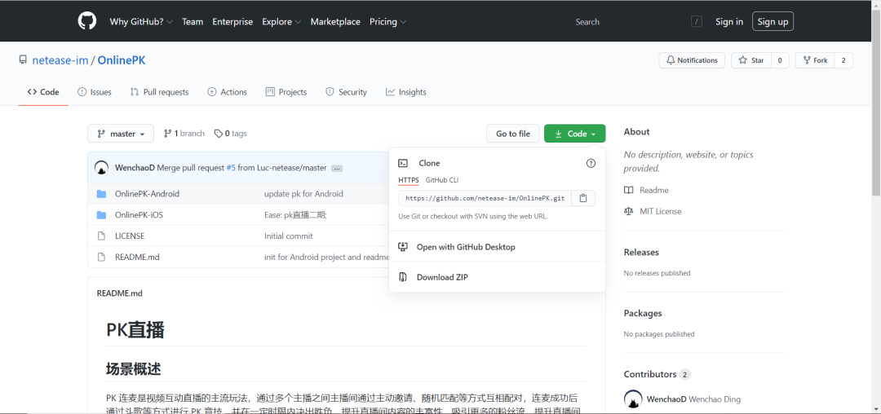
Task: Expand the Explore dropdown menu
Action: pyautogui.click(x=281, y=22)
